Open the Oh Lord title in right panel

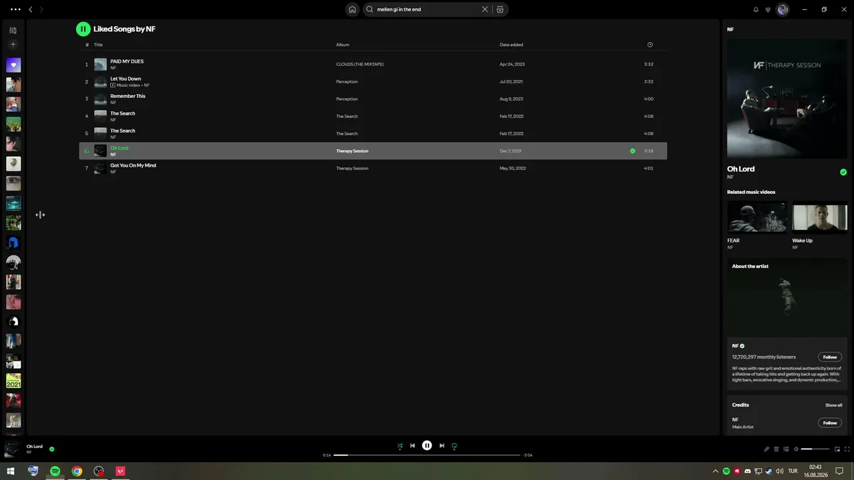(x=741, y=169)
